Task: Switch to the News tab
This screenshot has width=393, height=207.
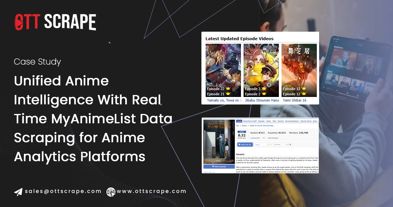Action: [315, 121]
